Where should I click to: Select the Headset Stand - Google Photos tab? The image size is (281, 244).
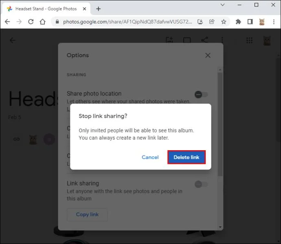point(46,9)
